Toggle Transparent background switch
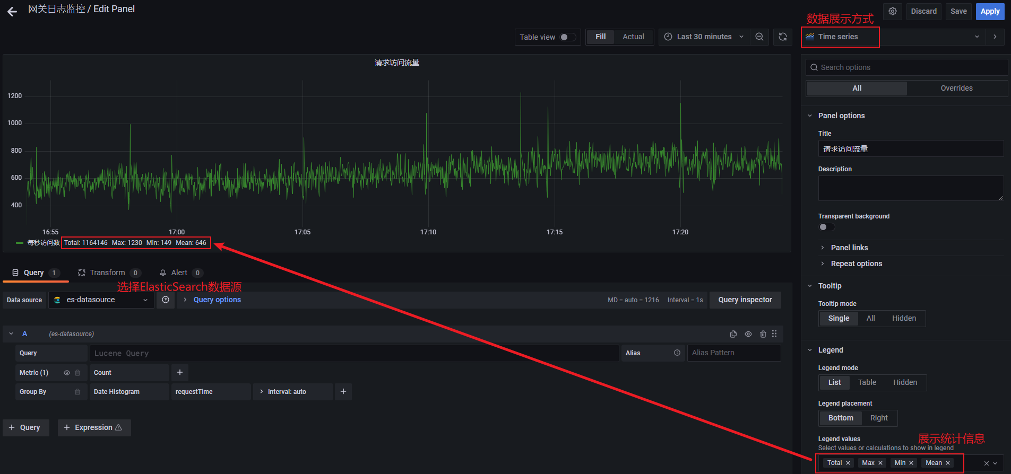 click(826, 227)
